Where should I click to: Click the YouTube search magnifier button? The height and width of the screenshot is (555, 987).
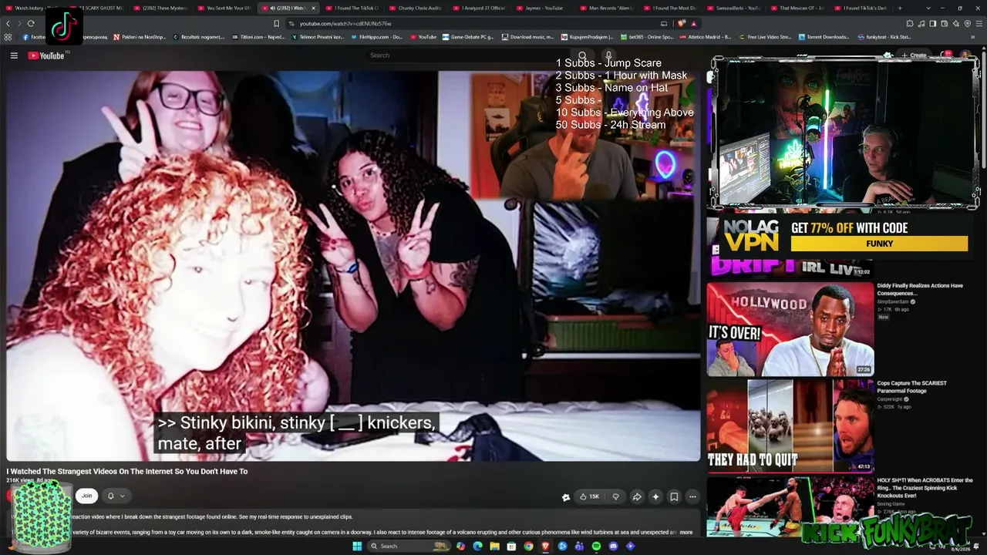point(582,55)
